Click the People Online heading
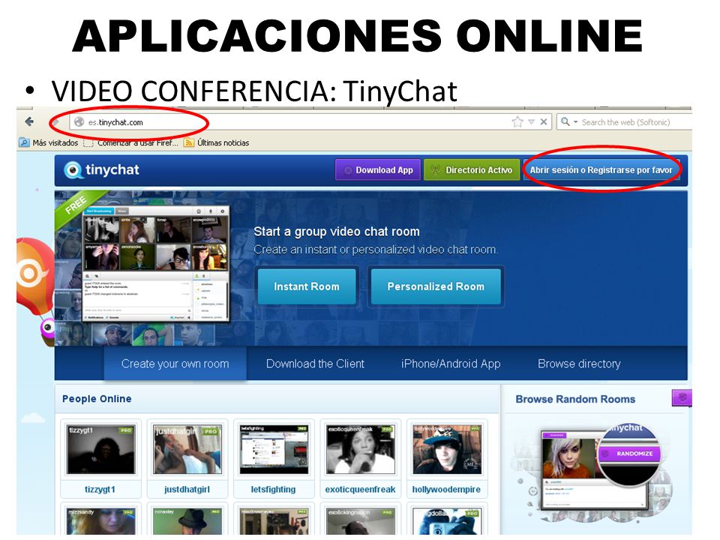Viewport: 720px width, 540px height. click(x=97, y=398)
